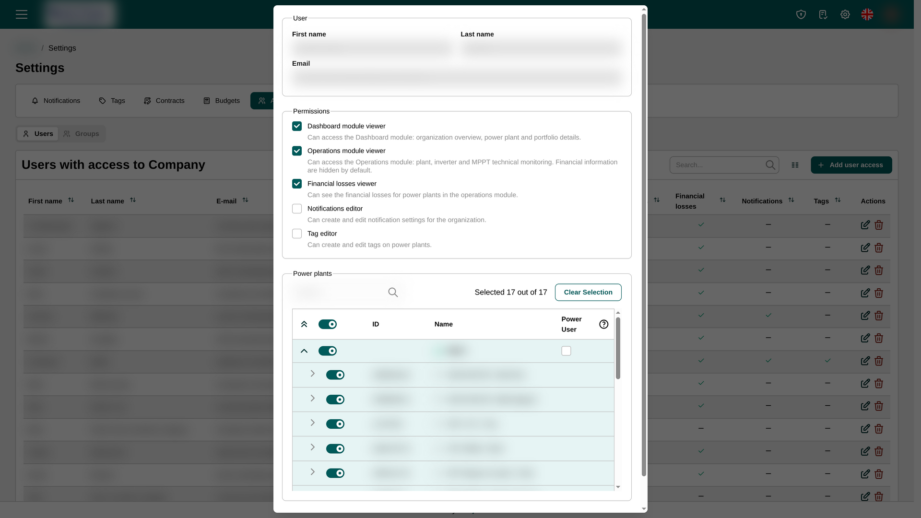Open Power User help question icon

604,324
